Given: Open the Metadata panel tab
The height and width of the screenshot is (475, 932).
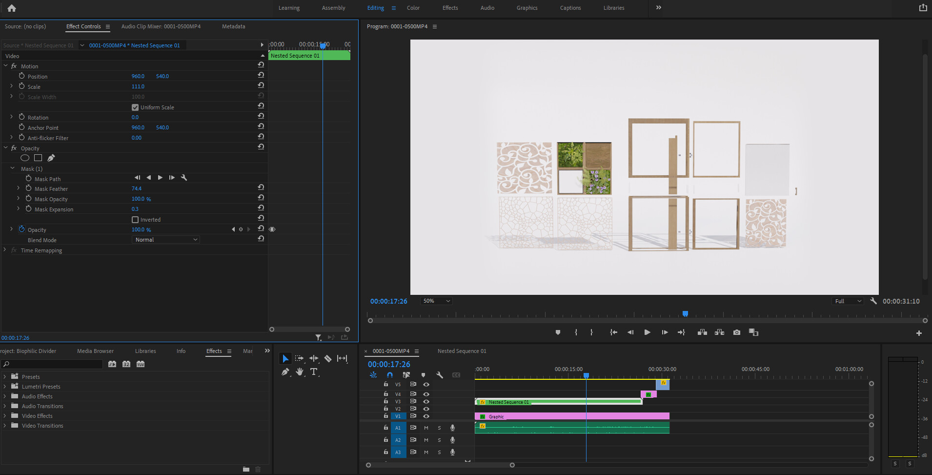Looking at the screenshot, I should [x=233, y=26].
